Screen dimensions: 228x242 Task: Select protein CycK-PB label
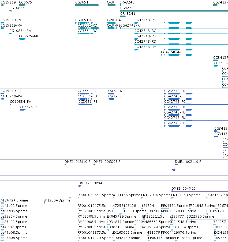115,96
